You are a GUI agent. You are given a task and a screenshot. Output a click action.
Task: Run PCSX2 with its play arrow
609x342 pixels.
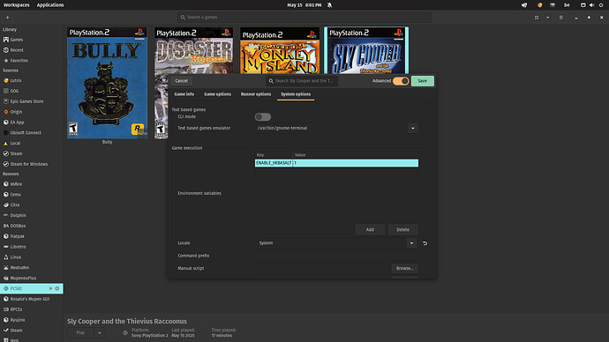click(x=50, y=288)
